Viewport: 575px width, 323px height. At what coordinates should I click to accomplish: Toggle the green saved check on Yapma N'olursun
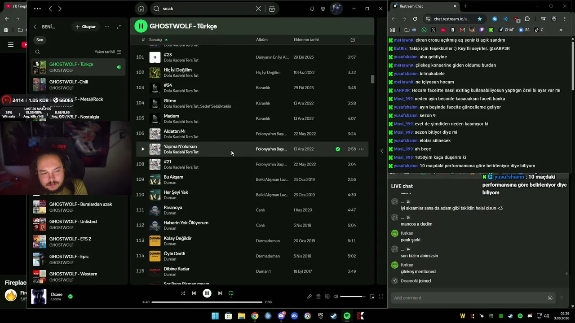338,149
